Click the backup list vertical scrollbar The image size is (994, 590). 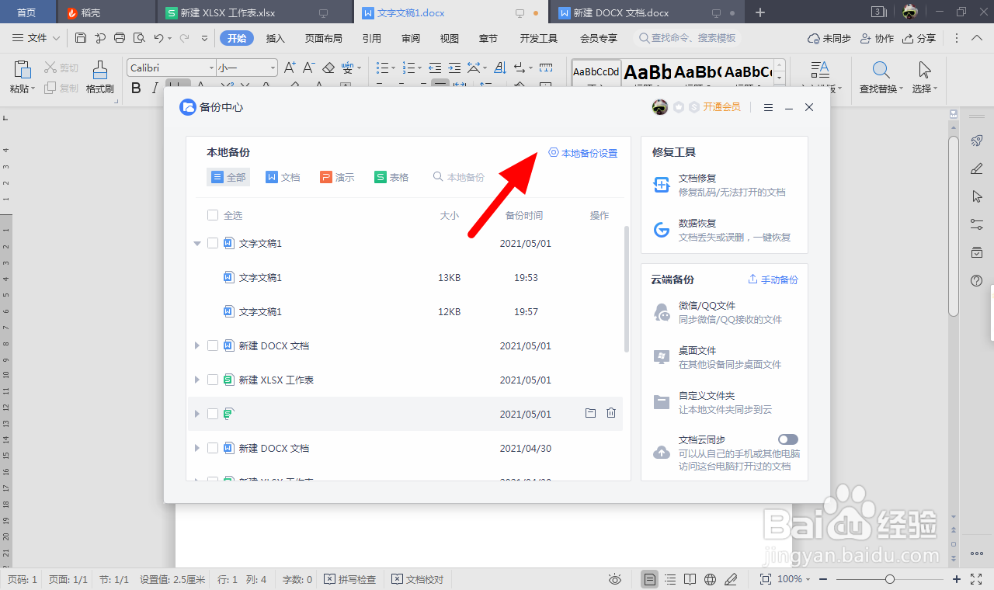pos(627,289)
